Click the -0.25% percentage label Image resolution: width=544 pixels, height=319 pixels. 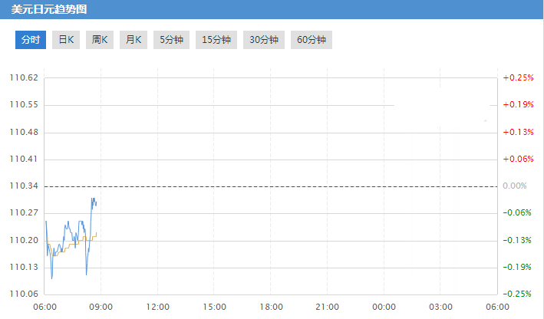pyautogui.click(x=518, y=294)
